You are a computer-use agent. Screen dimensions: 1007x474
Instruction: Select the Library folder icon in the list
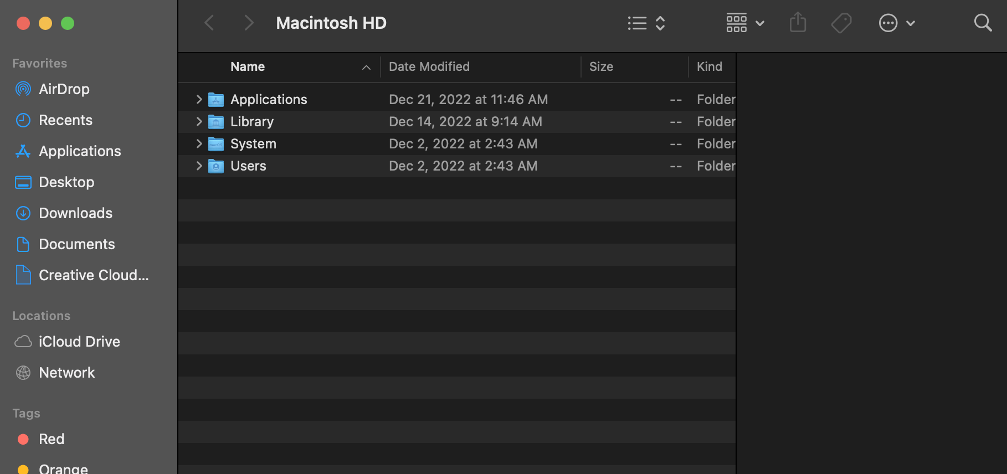click(x=216, y=122)
